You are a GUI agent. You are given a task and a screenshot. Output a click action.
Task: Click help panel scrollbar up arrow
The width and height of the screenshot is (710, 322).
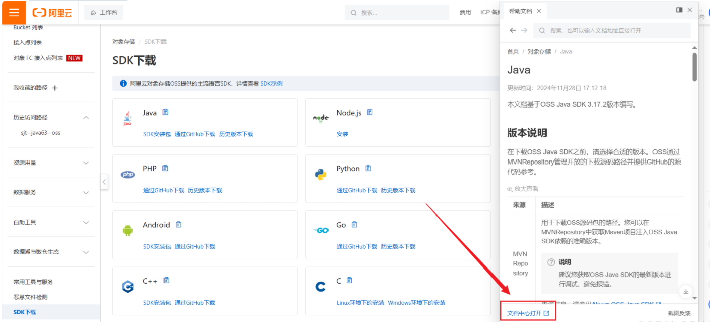[x=694, y=47]
